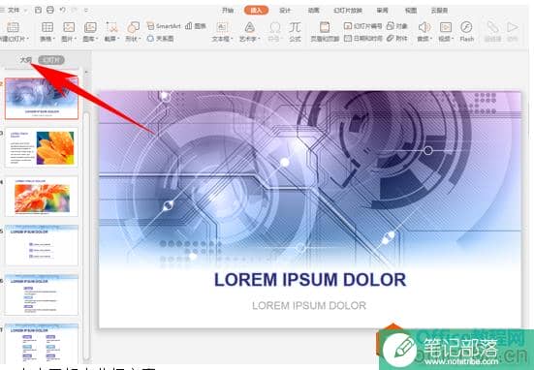Screen dimensions: 534x370
Task: Click the Table (表格) insert icon
Action: coord(47,31)
